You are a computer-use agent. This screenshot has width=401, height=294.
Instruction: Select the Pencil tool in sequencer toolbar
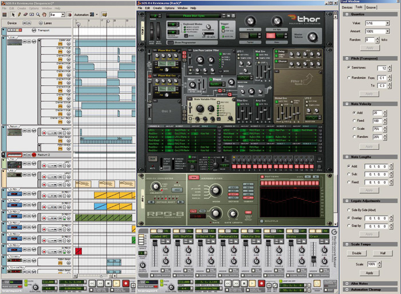point(19,14)
